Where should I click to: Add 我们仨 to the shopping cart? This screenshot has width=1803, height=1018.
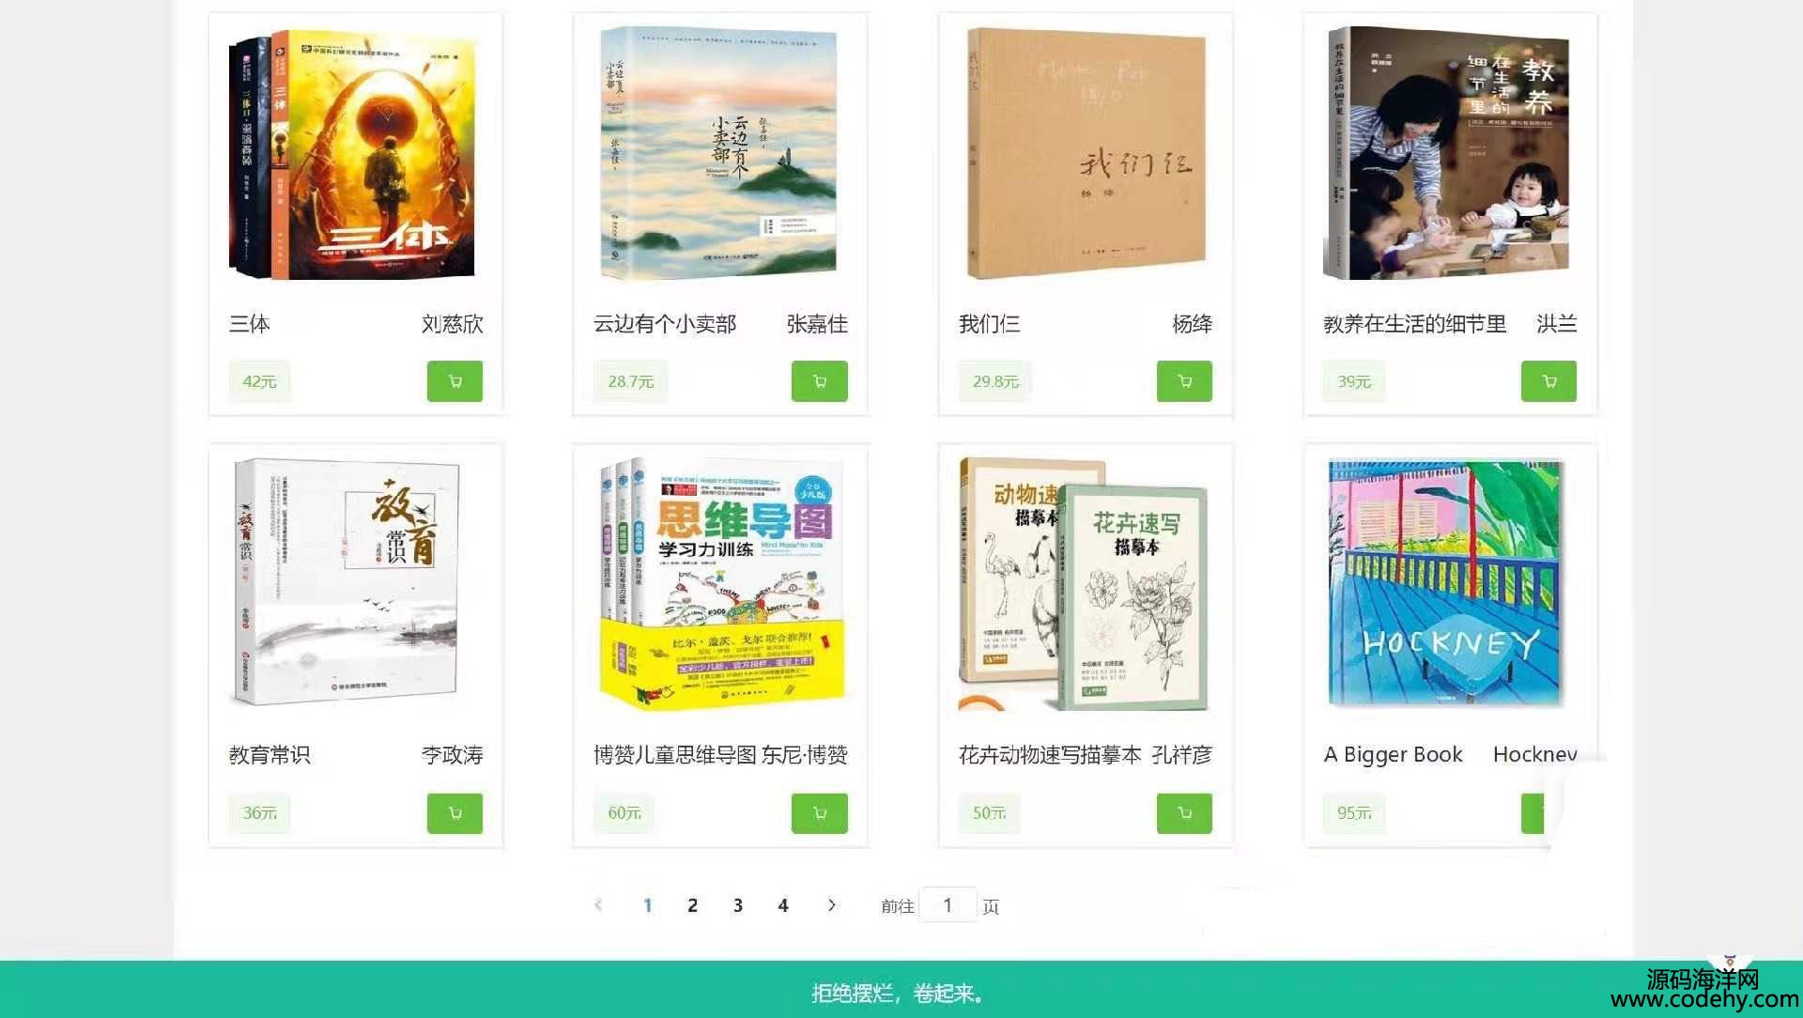click(1184, 381)
